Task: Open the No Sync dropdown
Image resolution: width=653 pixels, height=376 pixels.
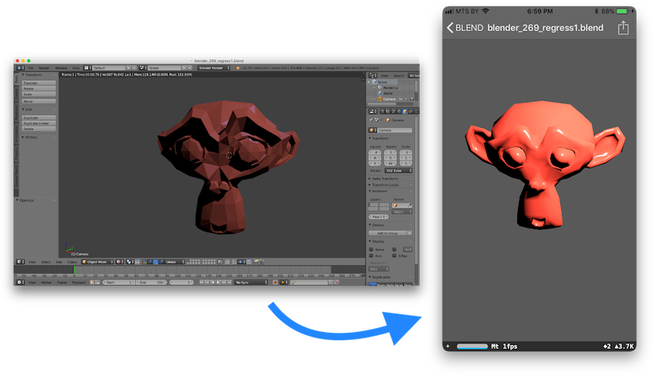Action: pyautogui.click(x=251, y=283)
